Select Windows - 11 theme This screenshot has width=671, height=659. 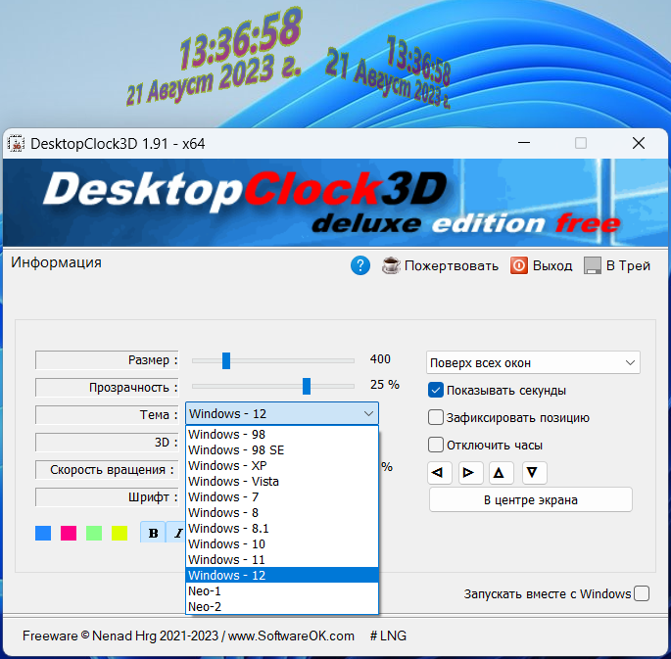point(282,559)
